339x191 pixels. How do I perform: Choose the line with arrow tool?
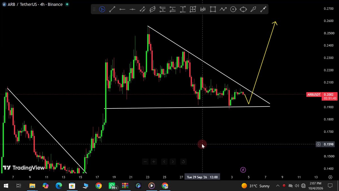click(263, 9)
